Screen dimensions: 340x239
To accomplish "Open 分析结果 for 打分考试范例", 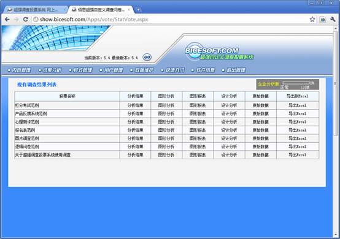I will click(135, 105).
